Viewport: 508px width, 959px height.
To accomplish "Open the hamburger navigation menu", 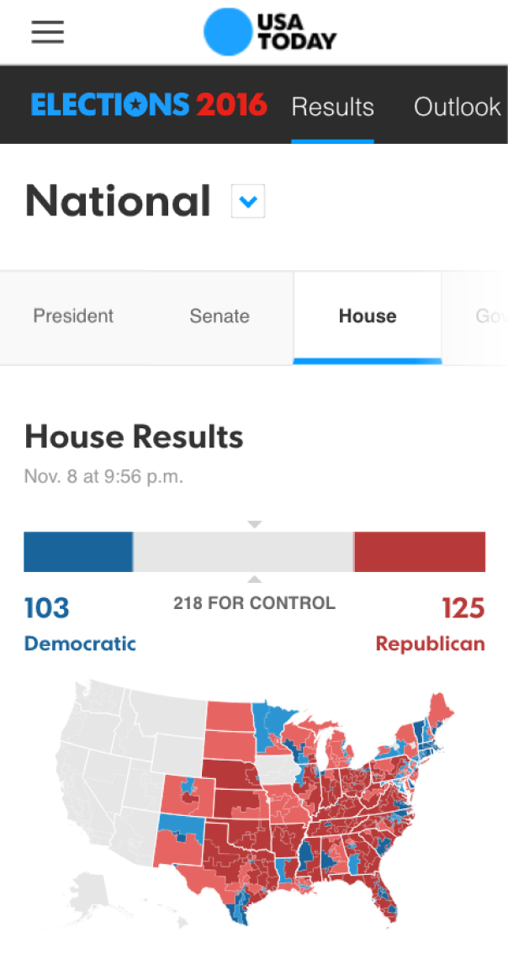I will pos(48,32).
